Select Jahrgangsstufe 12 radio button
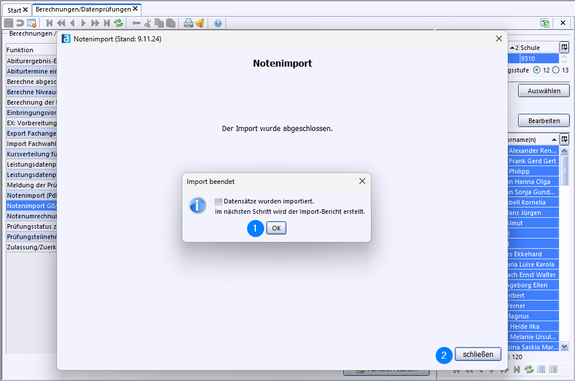575x381 pixels. tap(537, 70)
